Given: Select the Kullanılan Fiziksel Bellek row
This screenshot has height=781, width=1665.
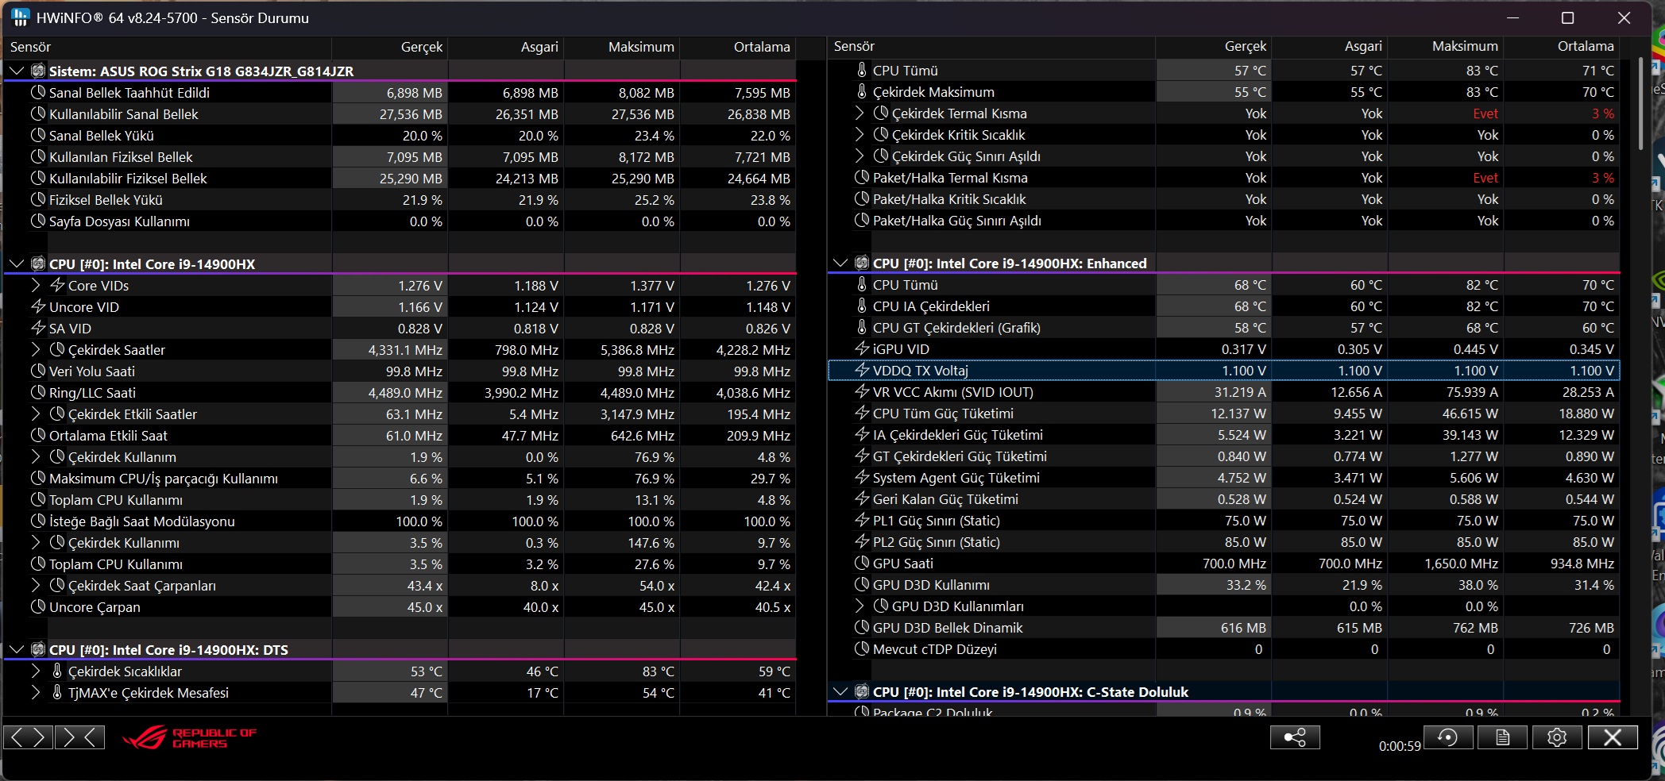Looking at the screenshot, I should coord(400,156).
